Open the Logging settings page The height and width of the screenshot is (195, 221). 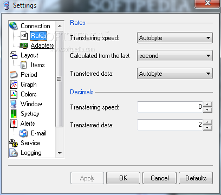point(31,153)
